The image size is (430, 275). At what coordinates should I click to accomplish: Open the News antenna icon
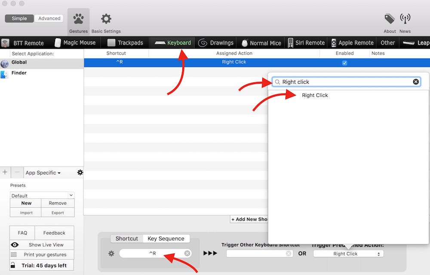405,19
